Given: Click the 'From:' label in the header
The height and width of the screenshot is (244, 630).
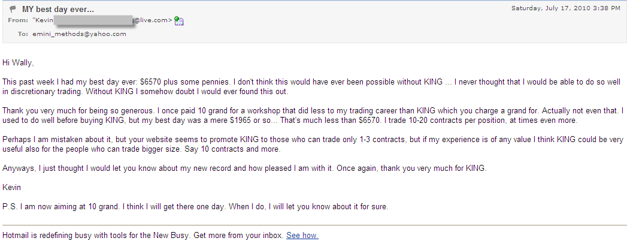Looking at the screenshot, I should (x=19, y=20).
